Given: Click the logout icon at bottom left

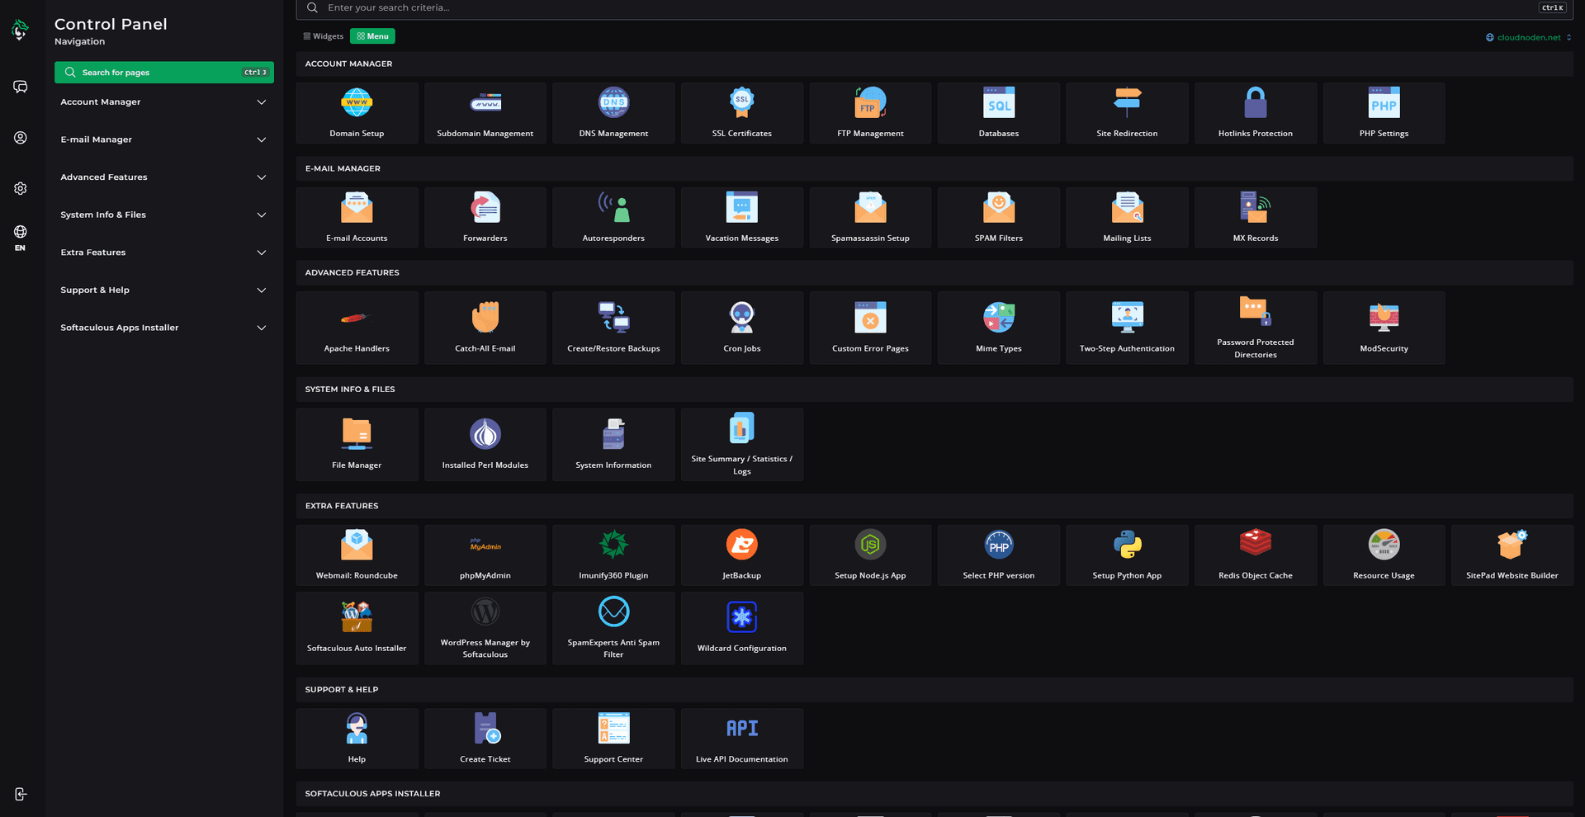Looking at the screenshot, I should pyautogui.click(x=20, y=794).
